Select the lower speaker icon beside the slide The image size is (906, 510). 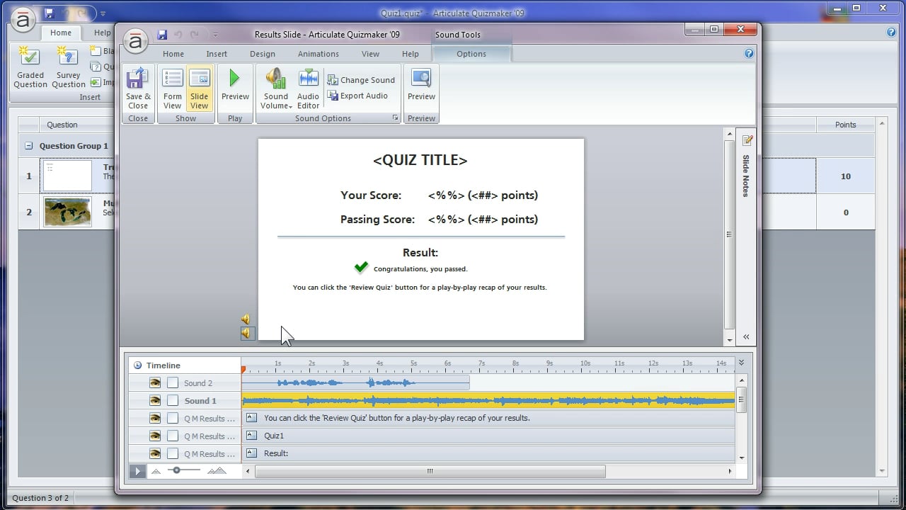pyautogui.click(x=246, y=333)
